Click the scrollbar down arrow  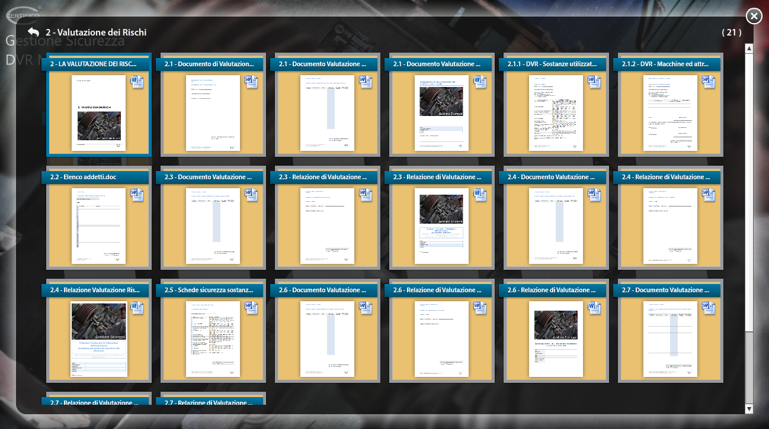749,408
